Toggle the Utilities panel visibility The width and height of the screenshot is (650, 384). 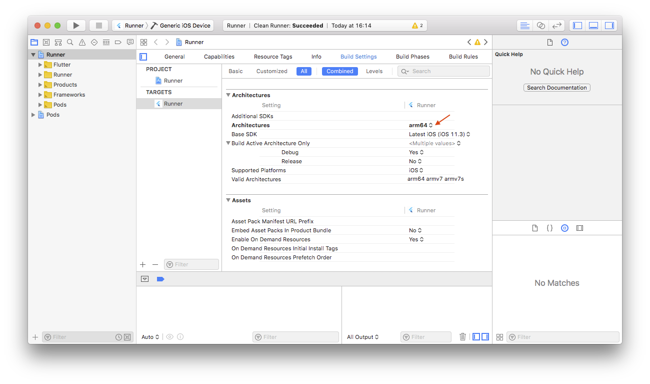coord(609,26)
